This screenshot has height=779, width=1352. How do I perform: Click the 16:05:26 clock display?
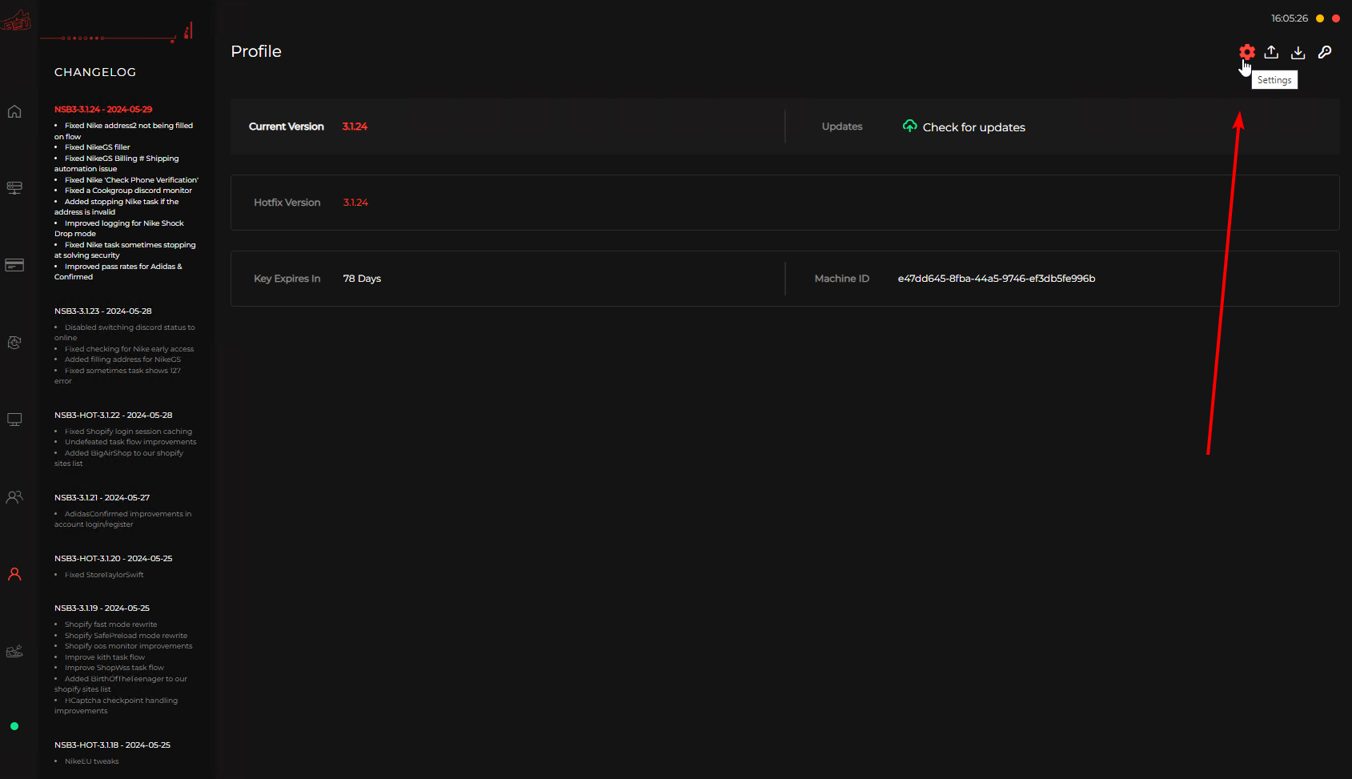point(1291,18)
